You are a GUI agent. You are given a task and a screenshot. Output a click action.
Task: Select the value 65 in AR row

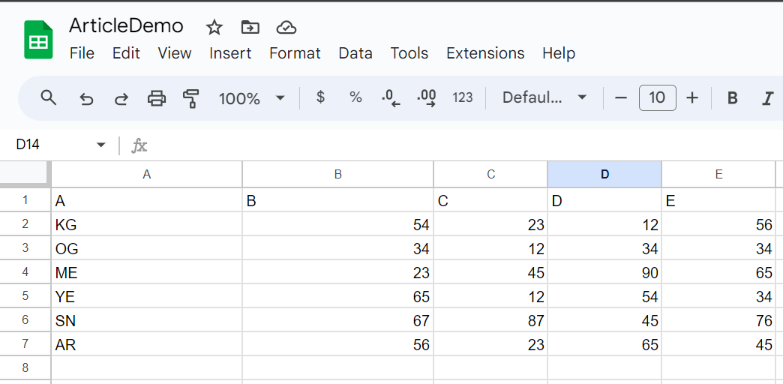click(x=604, y=344)
